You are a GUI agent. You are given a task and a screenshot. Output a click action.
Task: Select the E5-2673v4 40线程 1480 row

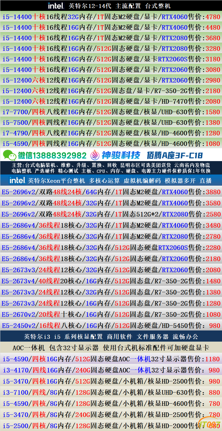[111, 281]
